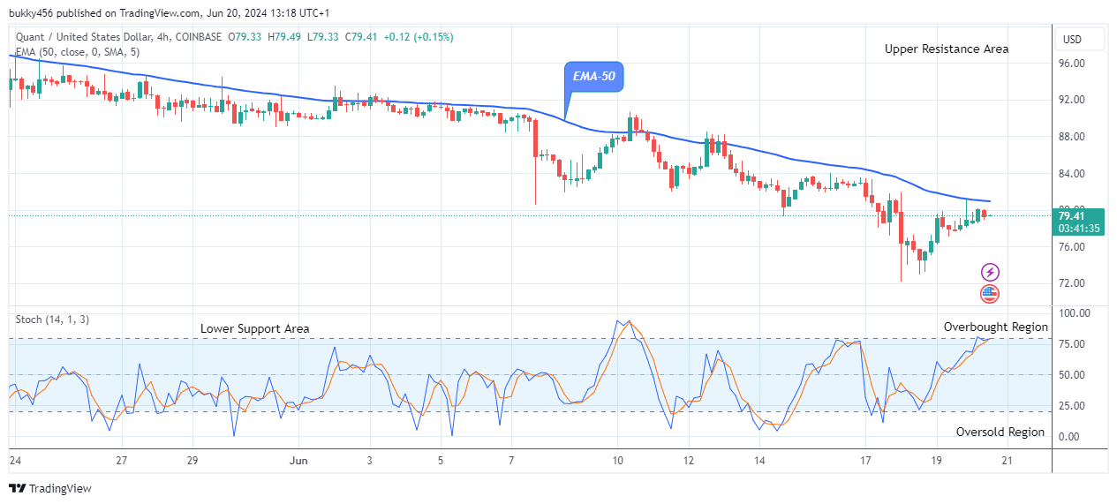This screenshot has width=1117, height=504.
Task: Click the 96.00 price level on axis
Action: coord(1072,64)
